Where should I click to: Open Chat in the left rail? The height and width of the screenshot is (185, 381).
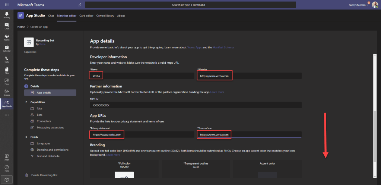(x=6, y=26)
